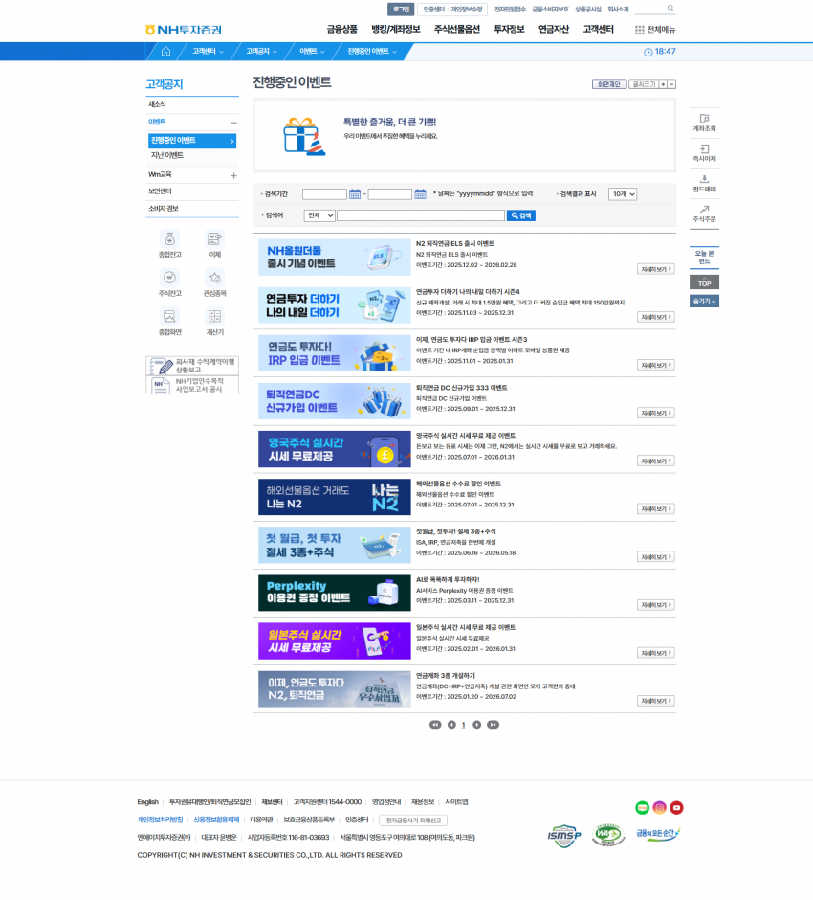Open the 종합잔고 shortcut icon
The height and width of the screenshot is (900, 813).
point(169,238)
